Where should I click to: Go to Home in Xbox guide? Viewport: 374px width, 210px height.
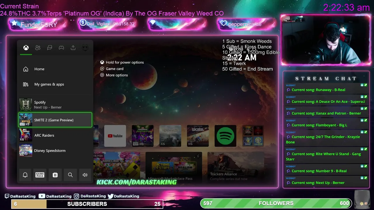coord(56,69)
